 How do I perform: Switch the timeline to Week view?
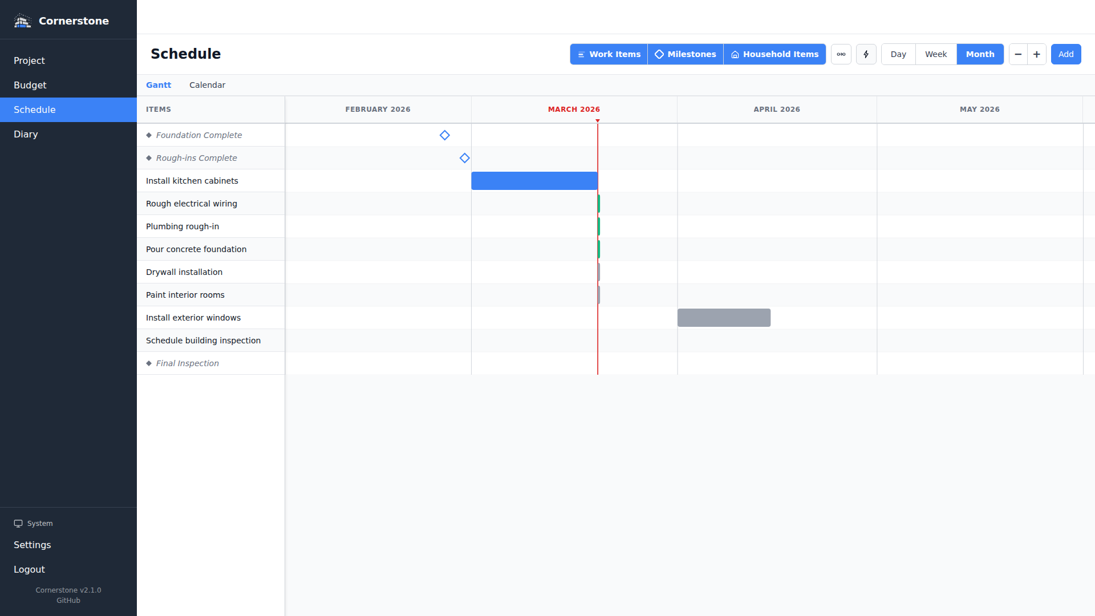coord(936,54)
